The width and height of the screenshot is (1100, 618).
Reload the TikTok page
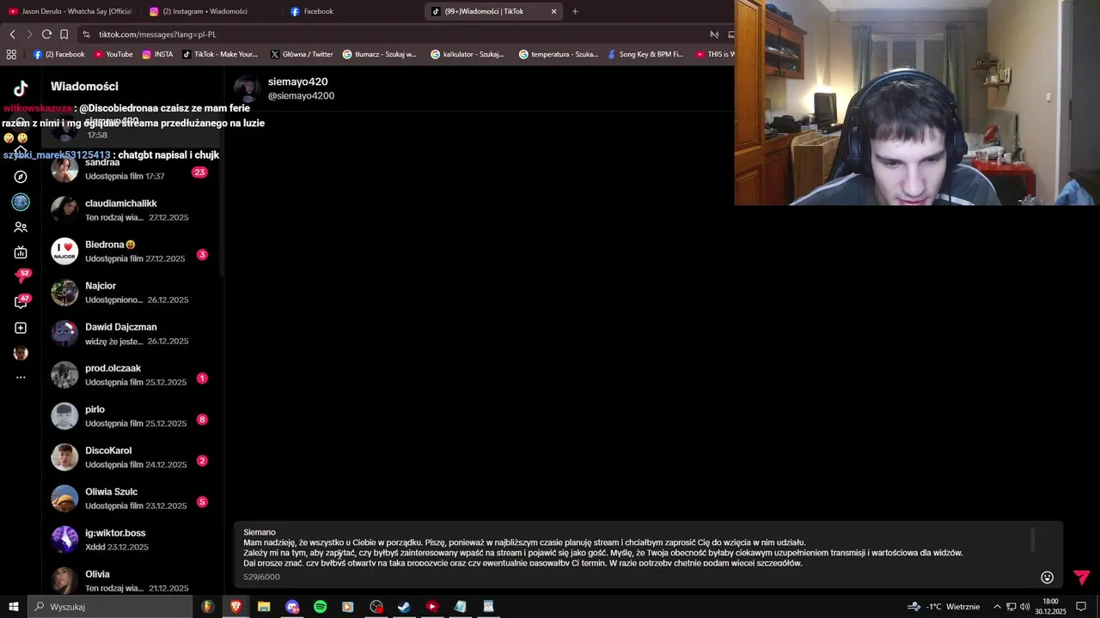click(x=46, y=34)
